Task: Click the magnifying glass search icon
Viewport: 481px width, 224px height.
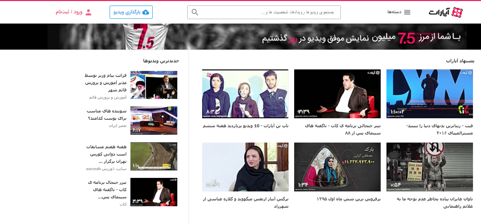Action: pos(195,12)
